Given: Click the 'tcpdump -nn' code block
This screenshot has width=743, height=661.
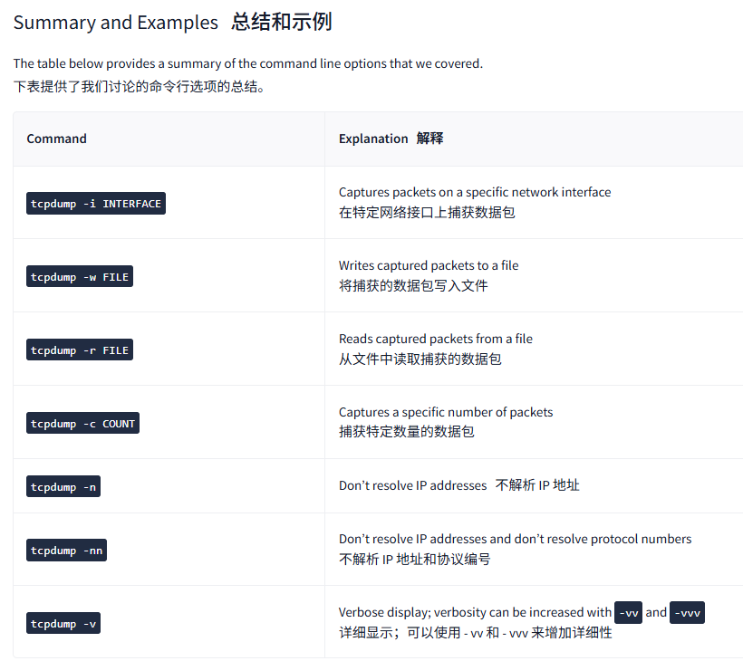Looking at the screenshot, I should click(x=67, y=551).
